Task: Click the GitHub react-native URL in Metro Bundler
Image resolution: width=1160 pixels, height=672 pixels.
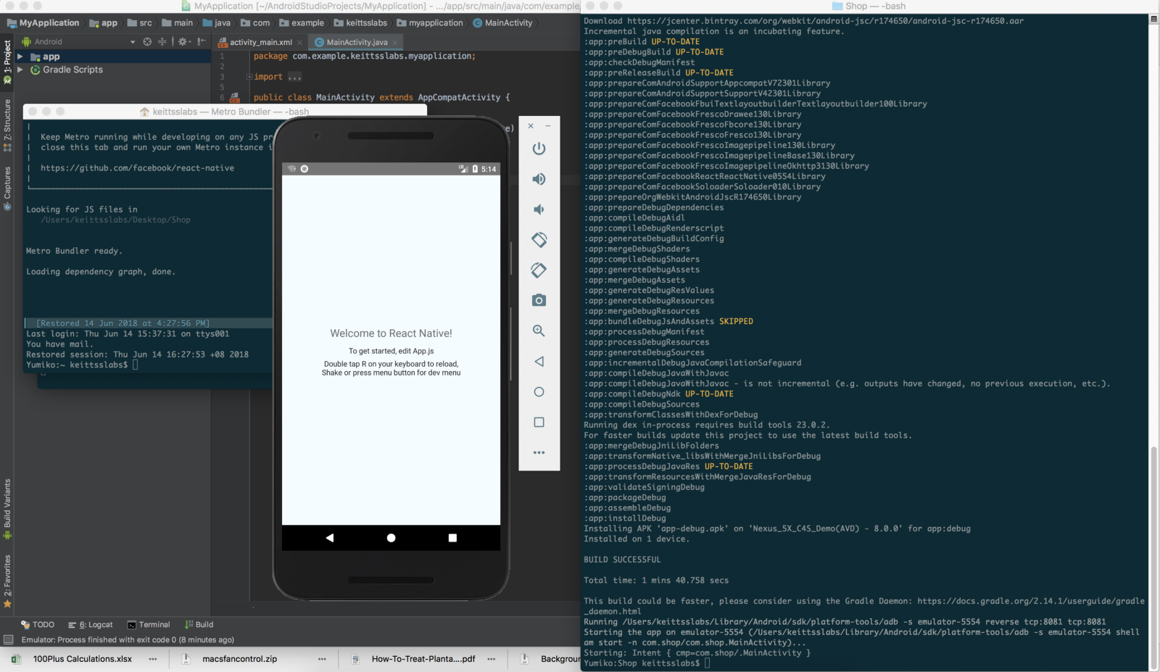Action: pyautogui.click(x=137, y=168)
